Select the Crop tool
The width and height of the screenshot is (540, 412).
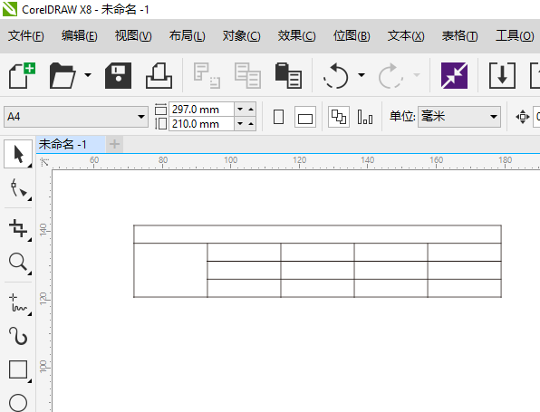tap(18, 228)
